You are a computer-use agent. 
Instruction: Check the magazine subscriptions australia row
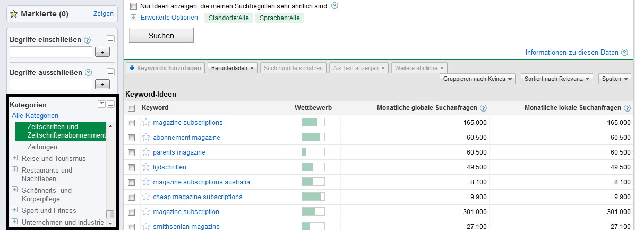[x=131, y=182]
